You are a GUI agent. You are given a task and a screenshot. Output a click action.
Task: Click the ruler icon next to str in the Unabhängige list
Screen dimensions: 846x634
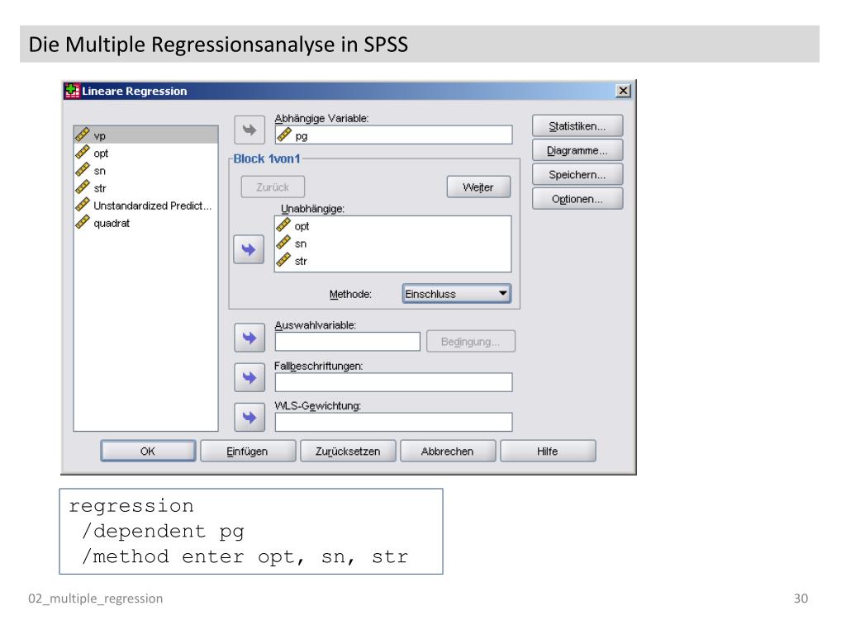coord(283,260)
